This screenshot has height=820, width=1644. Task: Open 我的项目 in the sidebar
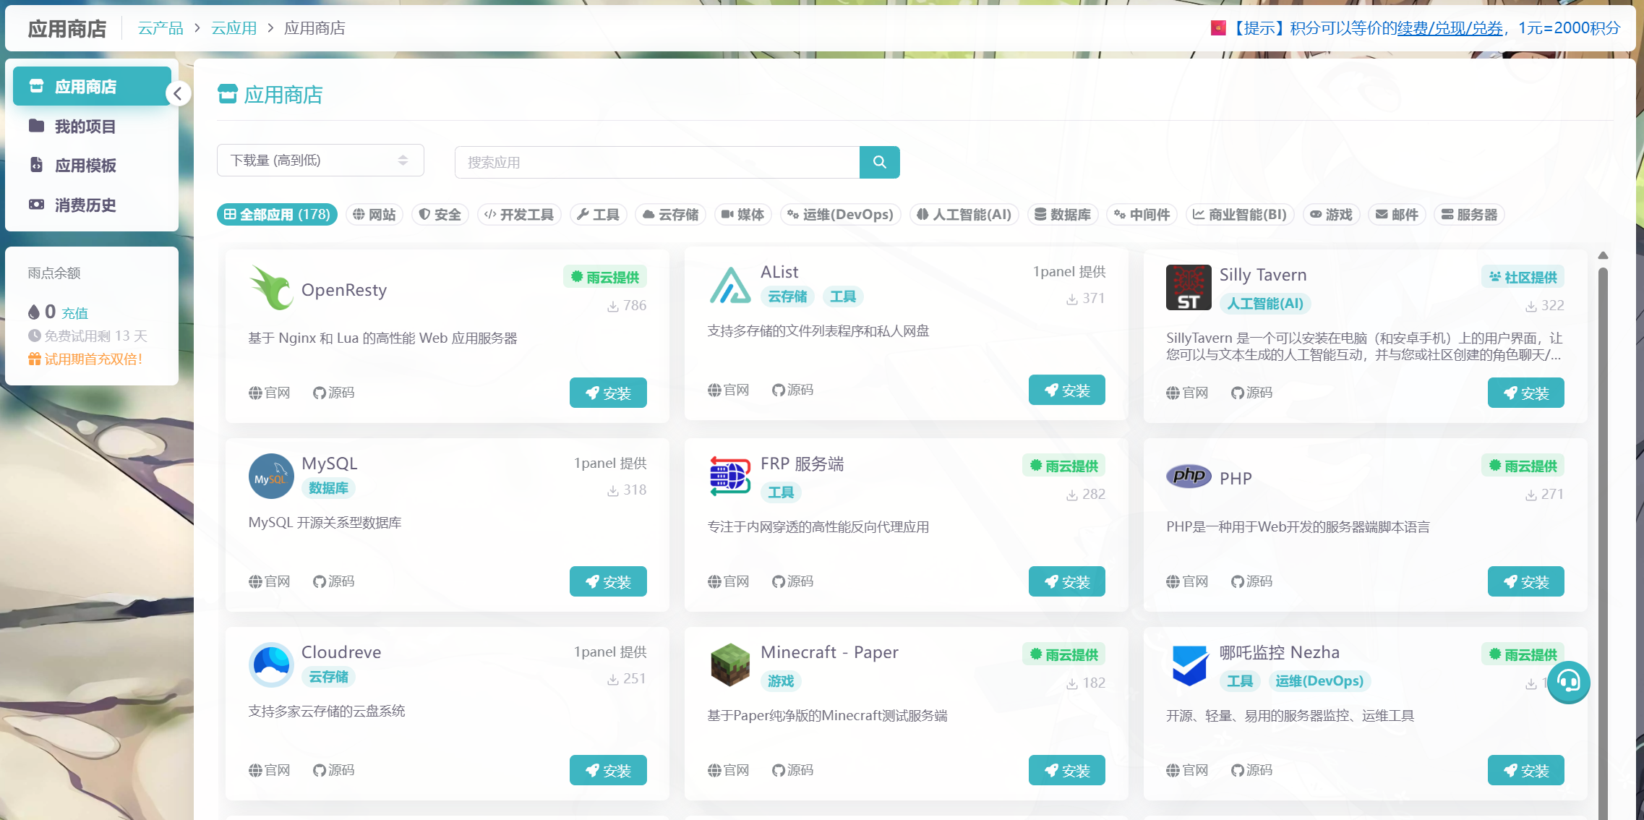click(92, 127)
